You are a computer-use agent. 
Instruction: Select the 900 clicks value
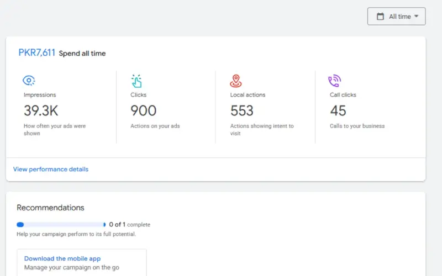click(143, 110)
